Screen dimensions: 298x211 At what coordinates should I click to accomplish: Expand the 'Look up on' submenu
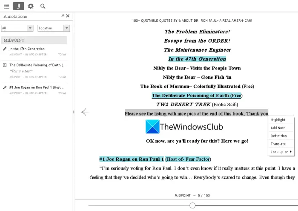click(281, 152)
